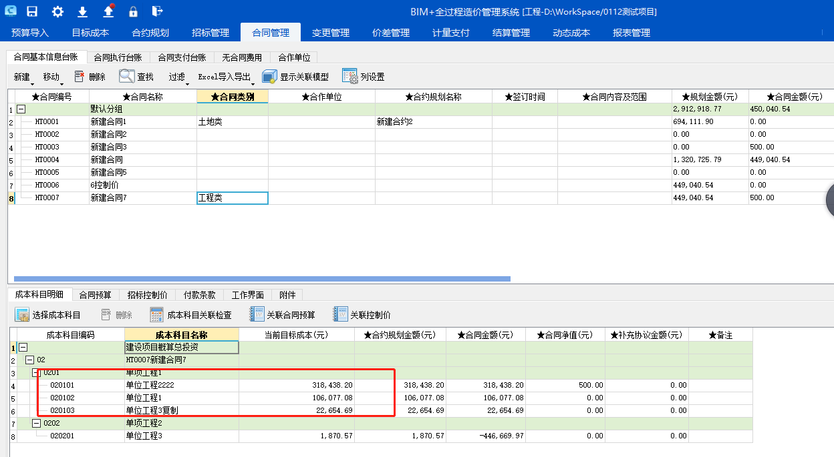Select the 合同执行台账 sub-tab
This screenshot has height=457, width=834.
(118, 58)
